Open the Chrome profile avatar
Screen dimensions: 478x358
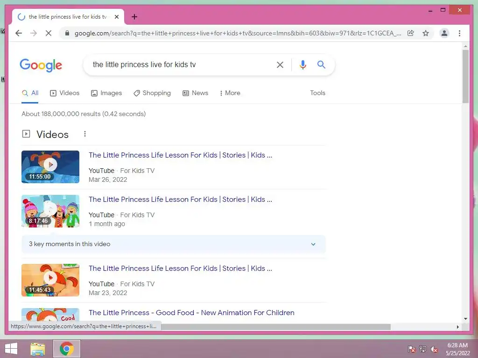(444, 33)
